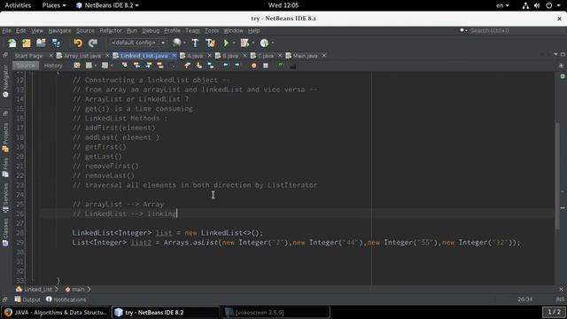The image size is (567, 319).
Task: Click the volume icon in top bar
Action: pos(537,5)
